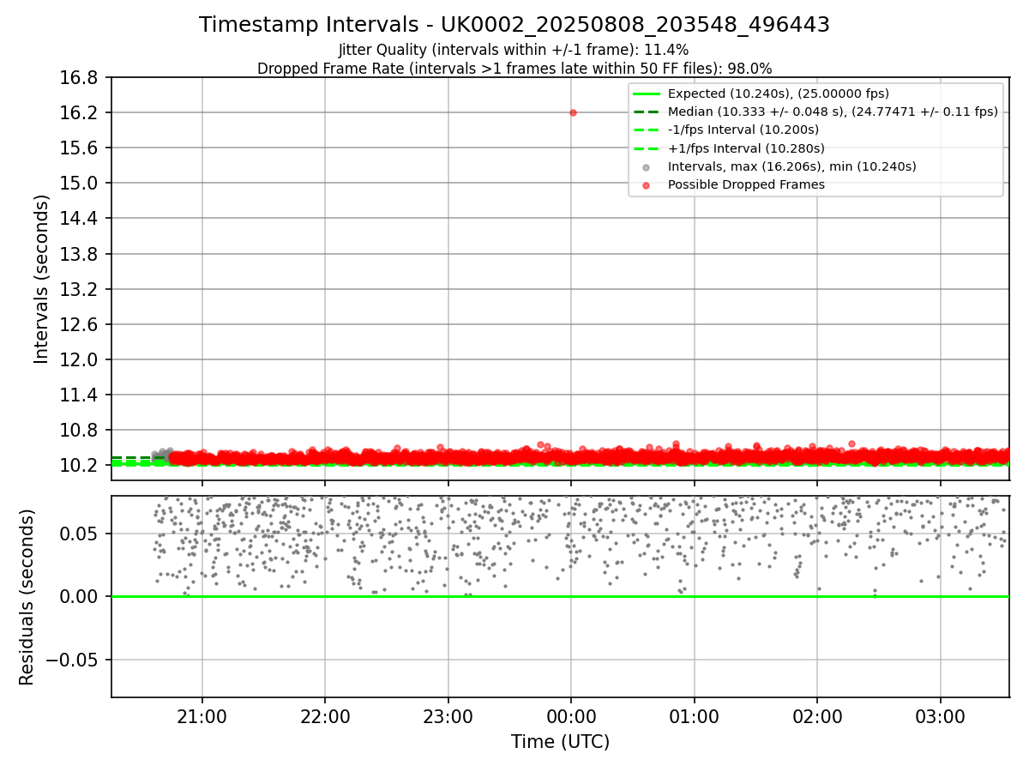Click the 22:00 x-axis tick label
Screen dimensions: 1029x772
325,715
